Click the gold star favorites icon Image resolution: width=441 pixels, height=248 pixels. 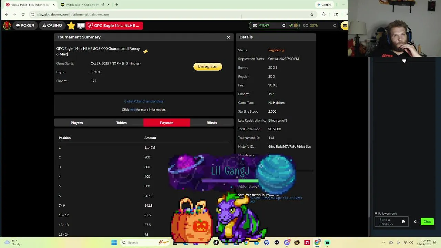click(x=71, y=25)
